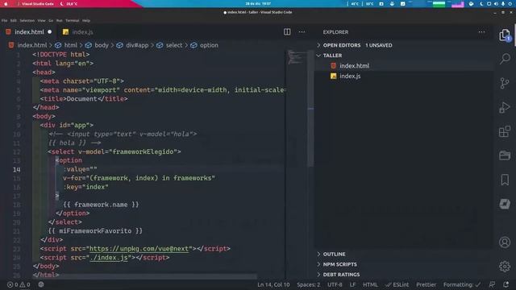Open the Source Control view icon

[505, 83]
